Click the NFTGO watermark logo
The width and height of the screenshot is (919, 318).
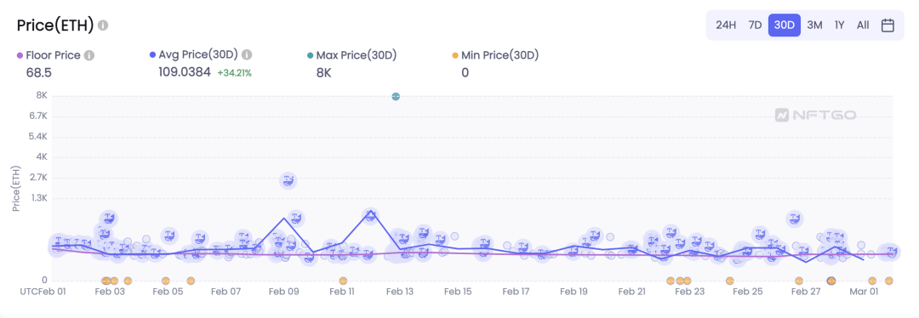point(815,115)
